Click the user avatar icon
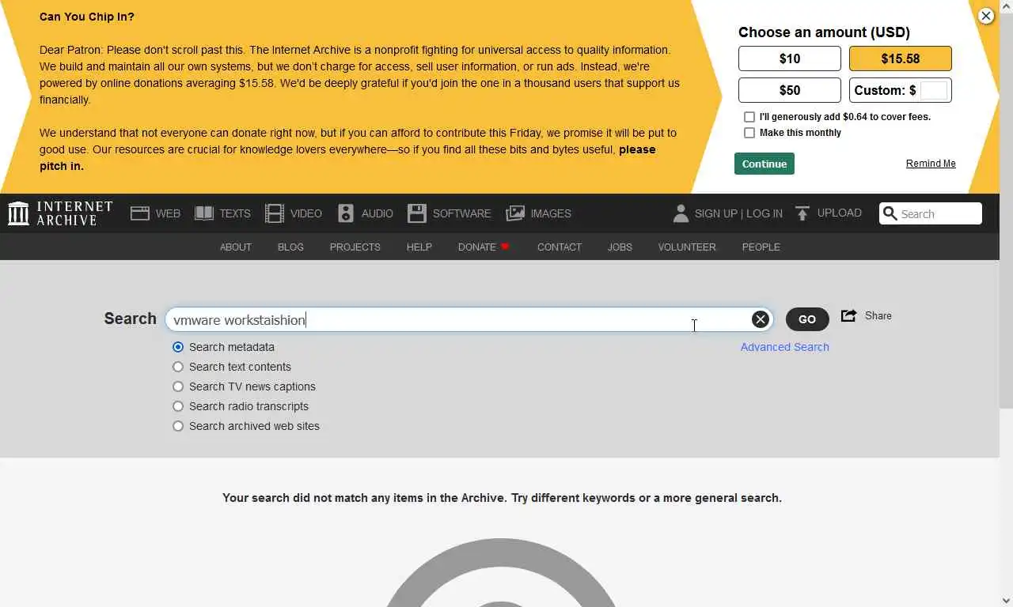Viewport: 1013px width, 607px height. [681, 213]
